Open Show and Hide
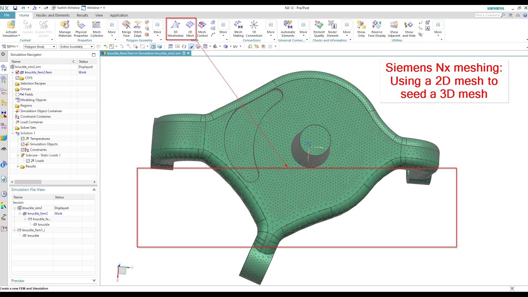This screenshot has width=528, height=297. [409, 28]
